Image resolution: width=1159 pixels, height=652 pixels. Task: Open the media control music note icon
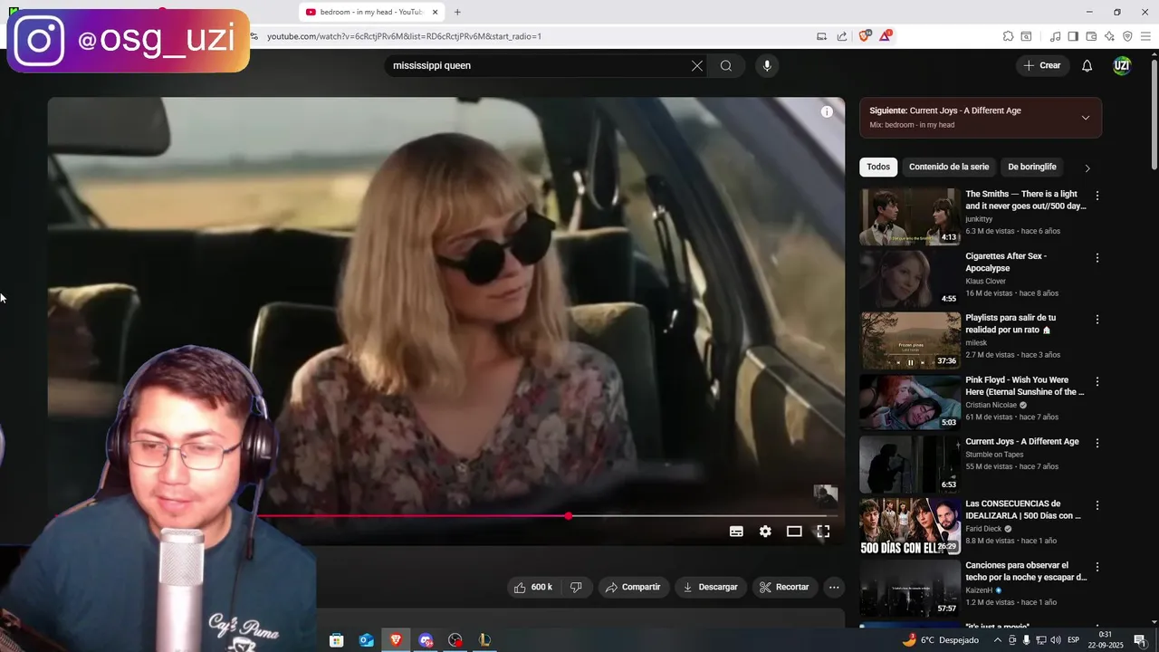tap(1055, 36)
